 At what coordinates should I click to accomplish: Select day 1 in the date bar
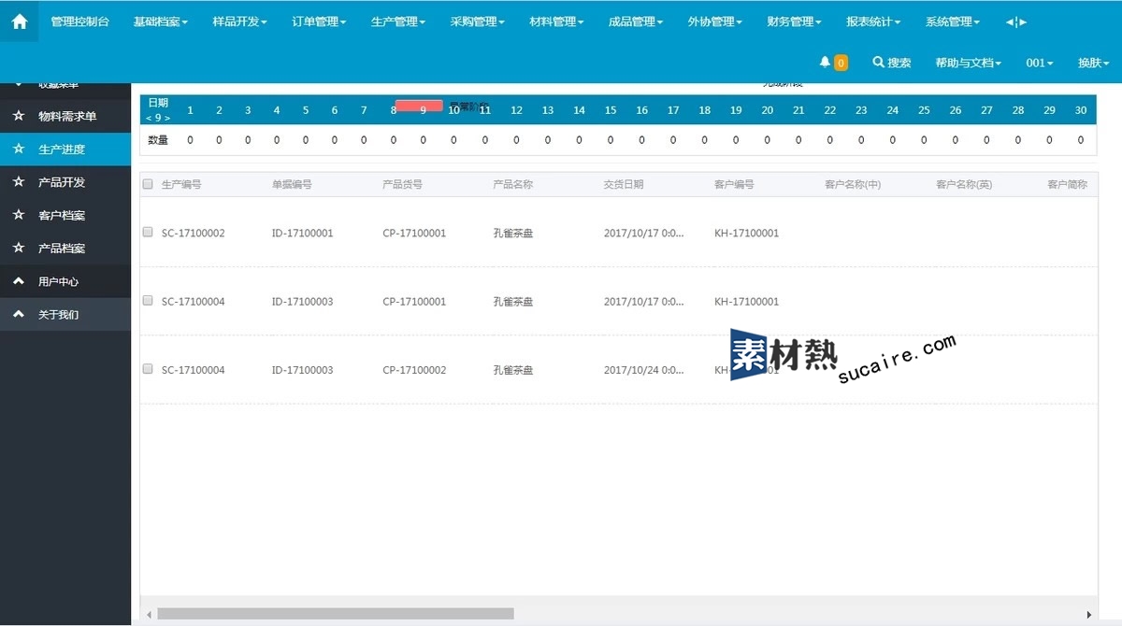(x=190, y=110)
